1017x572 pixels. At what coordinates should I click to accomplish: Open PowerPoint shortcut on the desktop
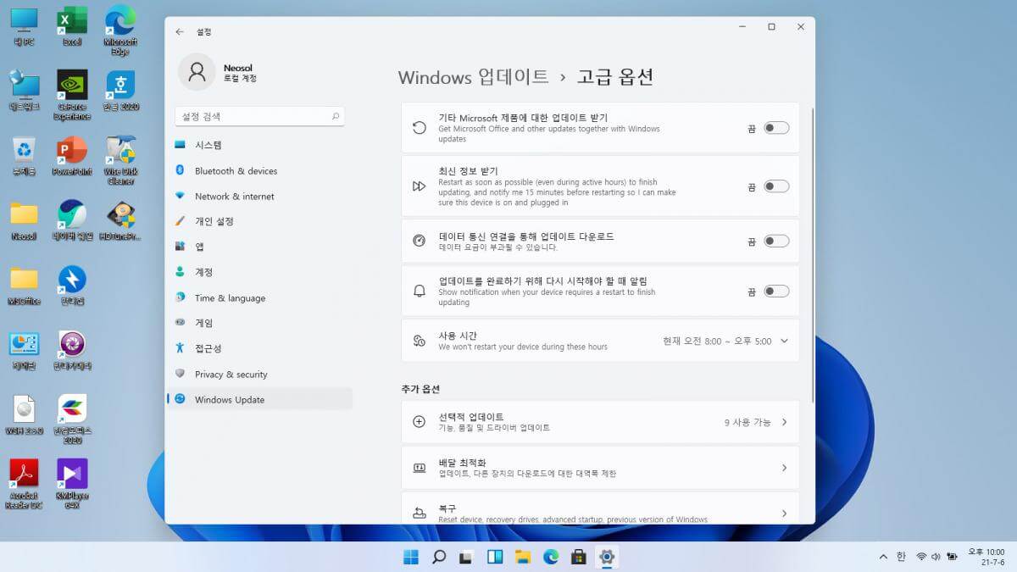pyautogui.click(x=72, y=155)
